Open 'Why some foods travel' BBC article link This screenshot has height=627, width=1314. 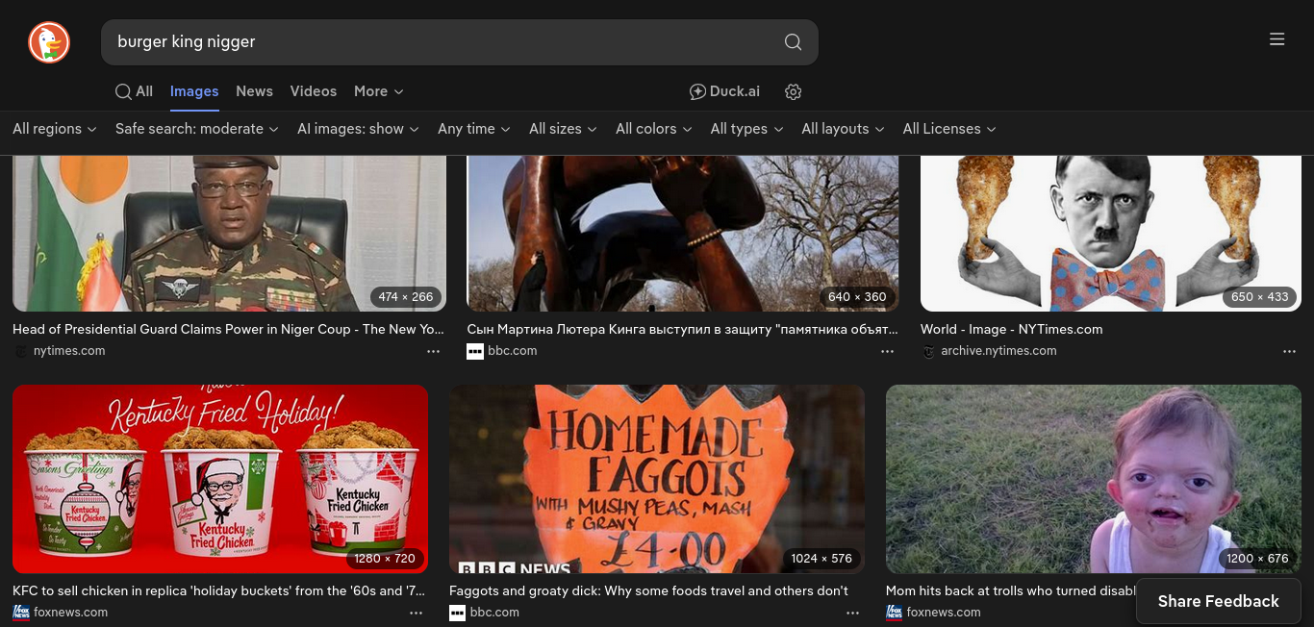click(x=649, y=590)
